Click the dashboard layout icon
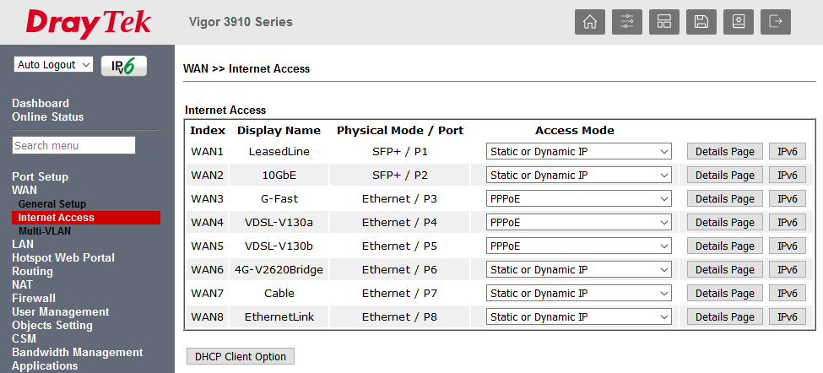Screen dimensions: 823x373 pos(664,22)
